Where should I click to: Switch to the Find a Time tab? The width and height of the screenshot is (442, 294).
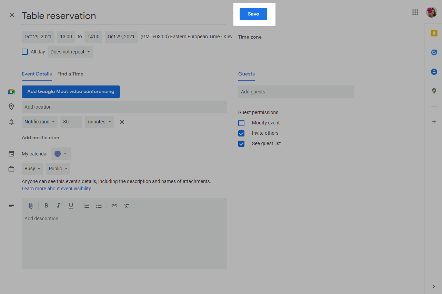tap(70, 74)
